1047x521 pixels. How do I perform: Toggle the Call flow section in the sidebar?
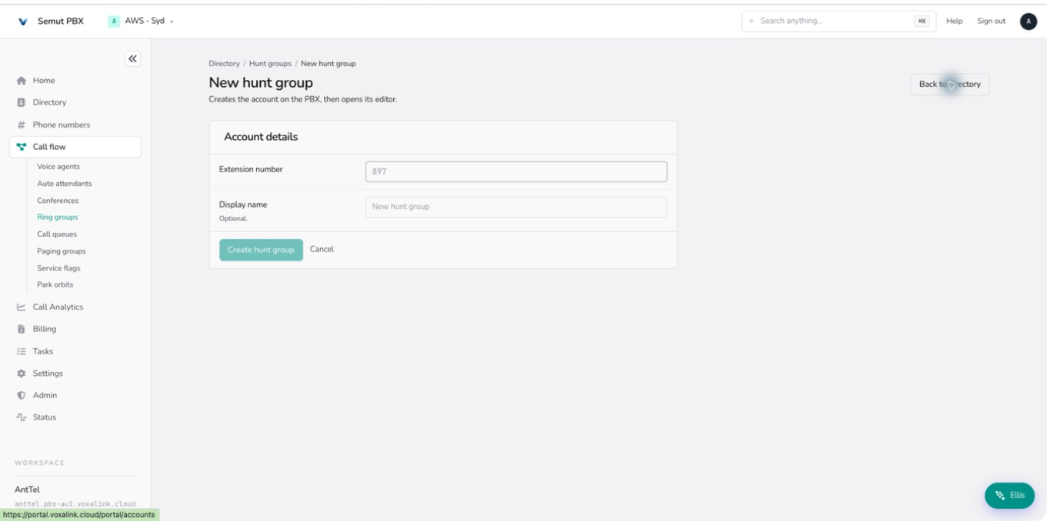click(x=75, y=147)
